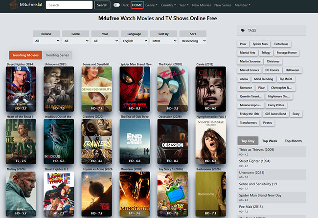Open The End of Oak Street poster

(135, 142)
